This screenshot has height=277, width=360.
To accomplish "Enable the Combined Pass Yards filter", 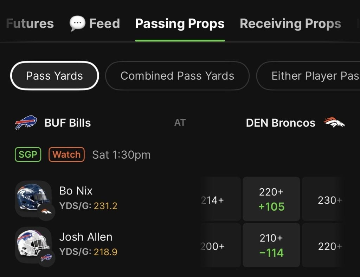I will click(177, 76).
